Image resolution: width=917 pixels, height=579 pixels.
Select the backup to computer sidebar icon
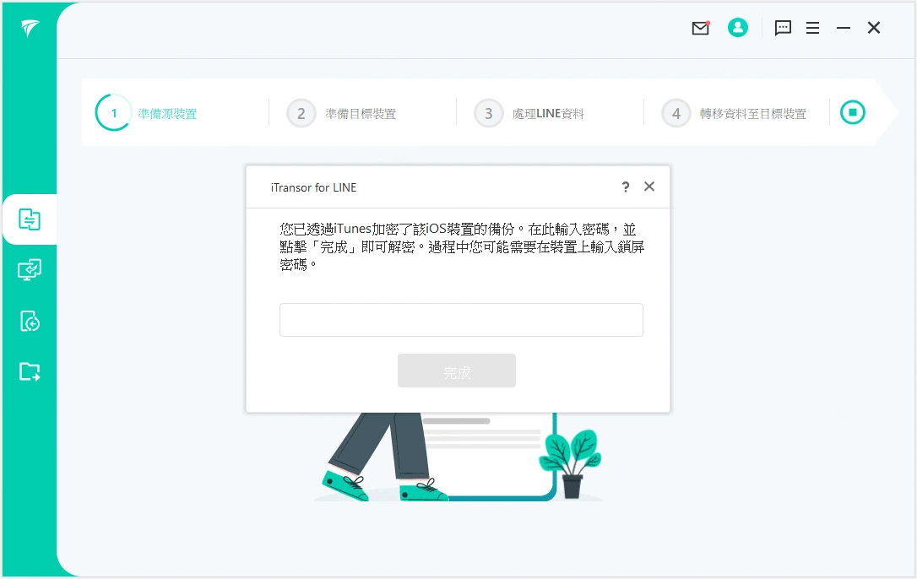[x=30, y=269]
